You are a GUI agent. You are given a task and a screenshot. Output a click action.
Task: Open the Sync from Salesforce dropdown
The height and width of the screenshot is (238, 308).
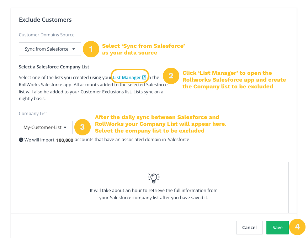(50, 49)
